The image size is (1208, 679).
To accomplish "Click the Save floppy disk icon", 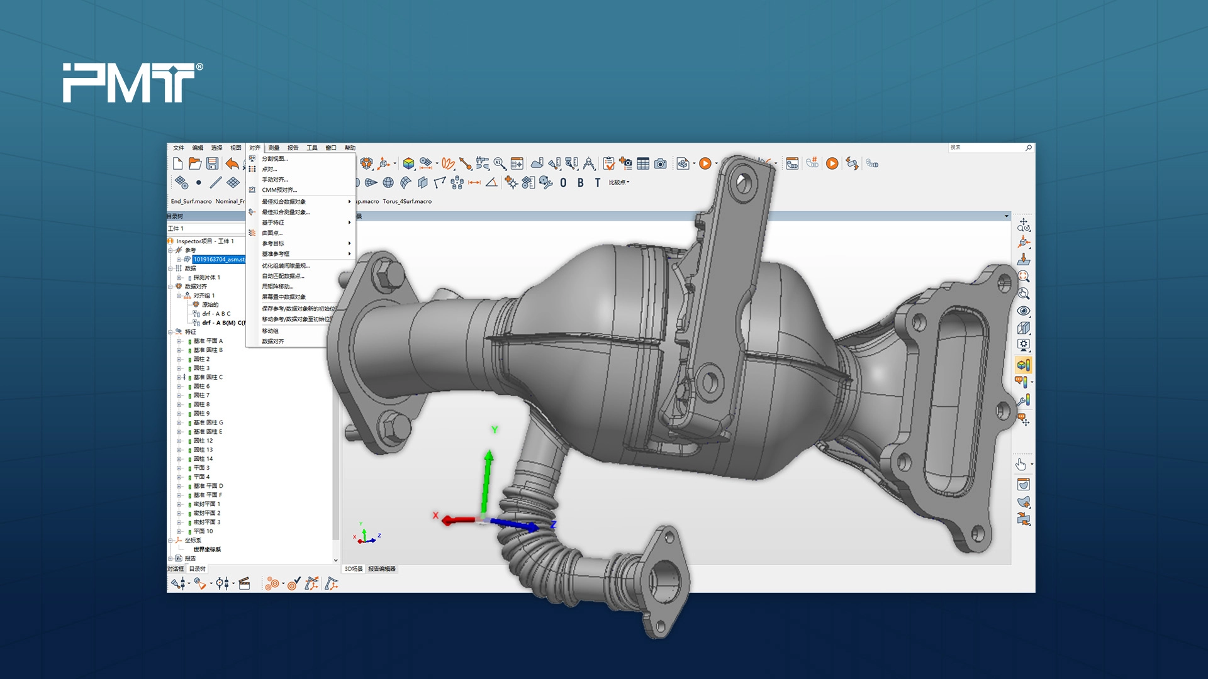I will click(213, 163).
